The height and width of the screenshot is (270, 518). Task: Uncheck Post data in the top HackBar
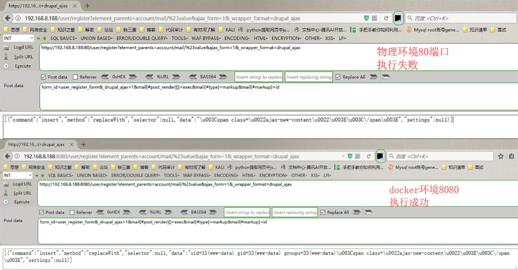tap(44, 77)
